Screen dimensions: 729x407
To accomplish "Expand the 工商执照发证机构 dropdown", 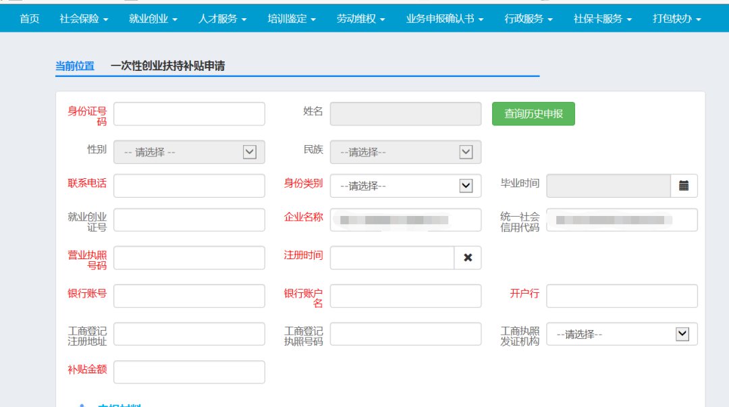I will click(621, 334).
